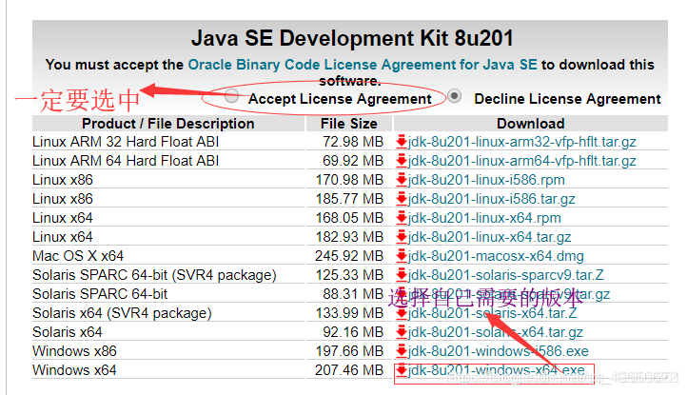Select Mac OS X x64 description text
Image resolution: width=687 pixels, height=395 pixels.
coord(78,256)
